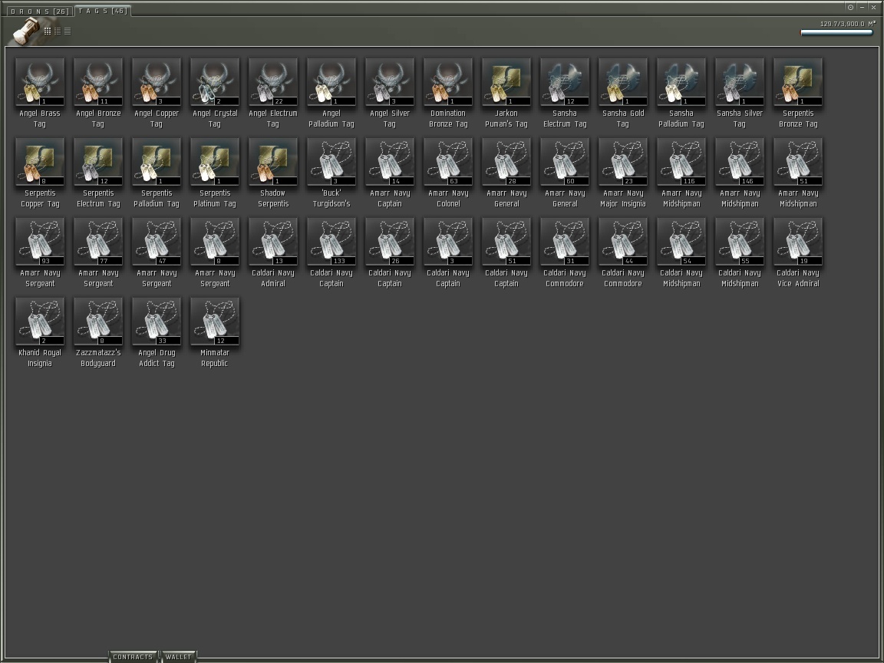Image resolution: width=884 pixels, height=663 pixels.
Task: Select Amarr Navy Captain stack of 14
Action: click(x=390, y=162)
